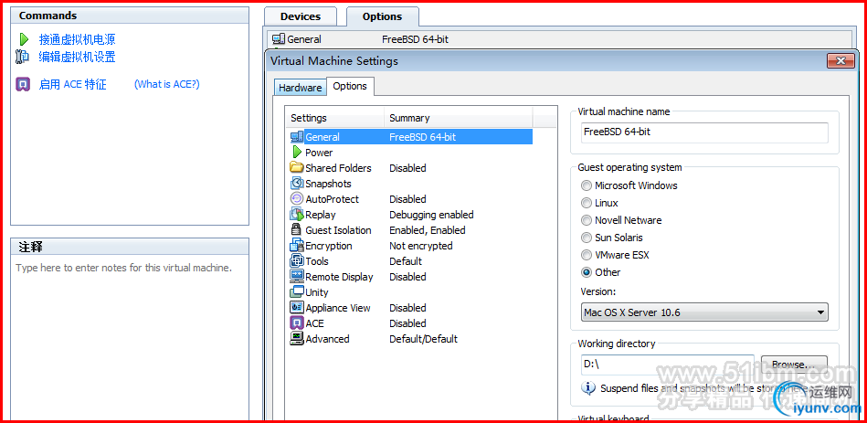Click the Encryption icon in Settings list

[x=297, y=246]
